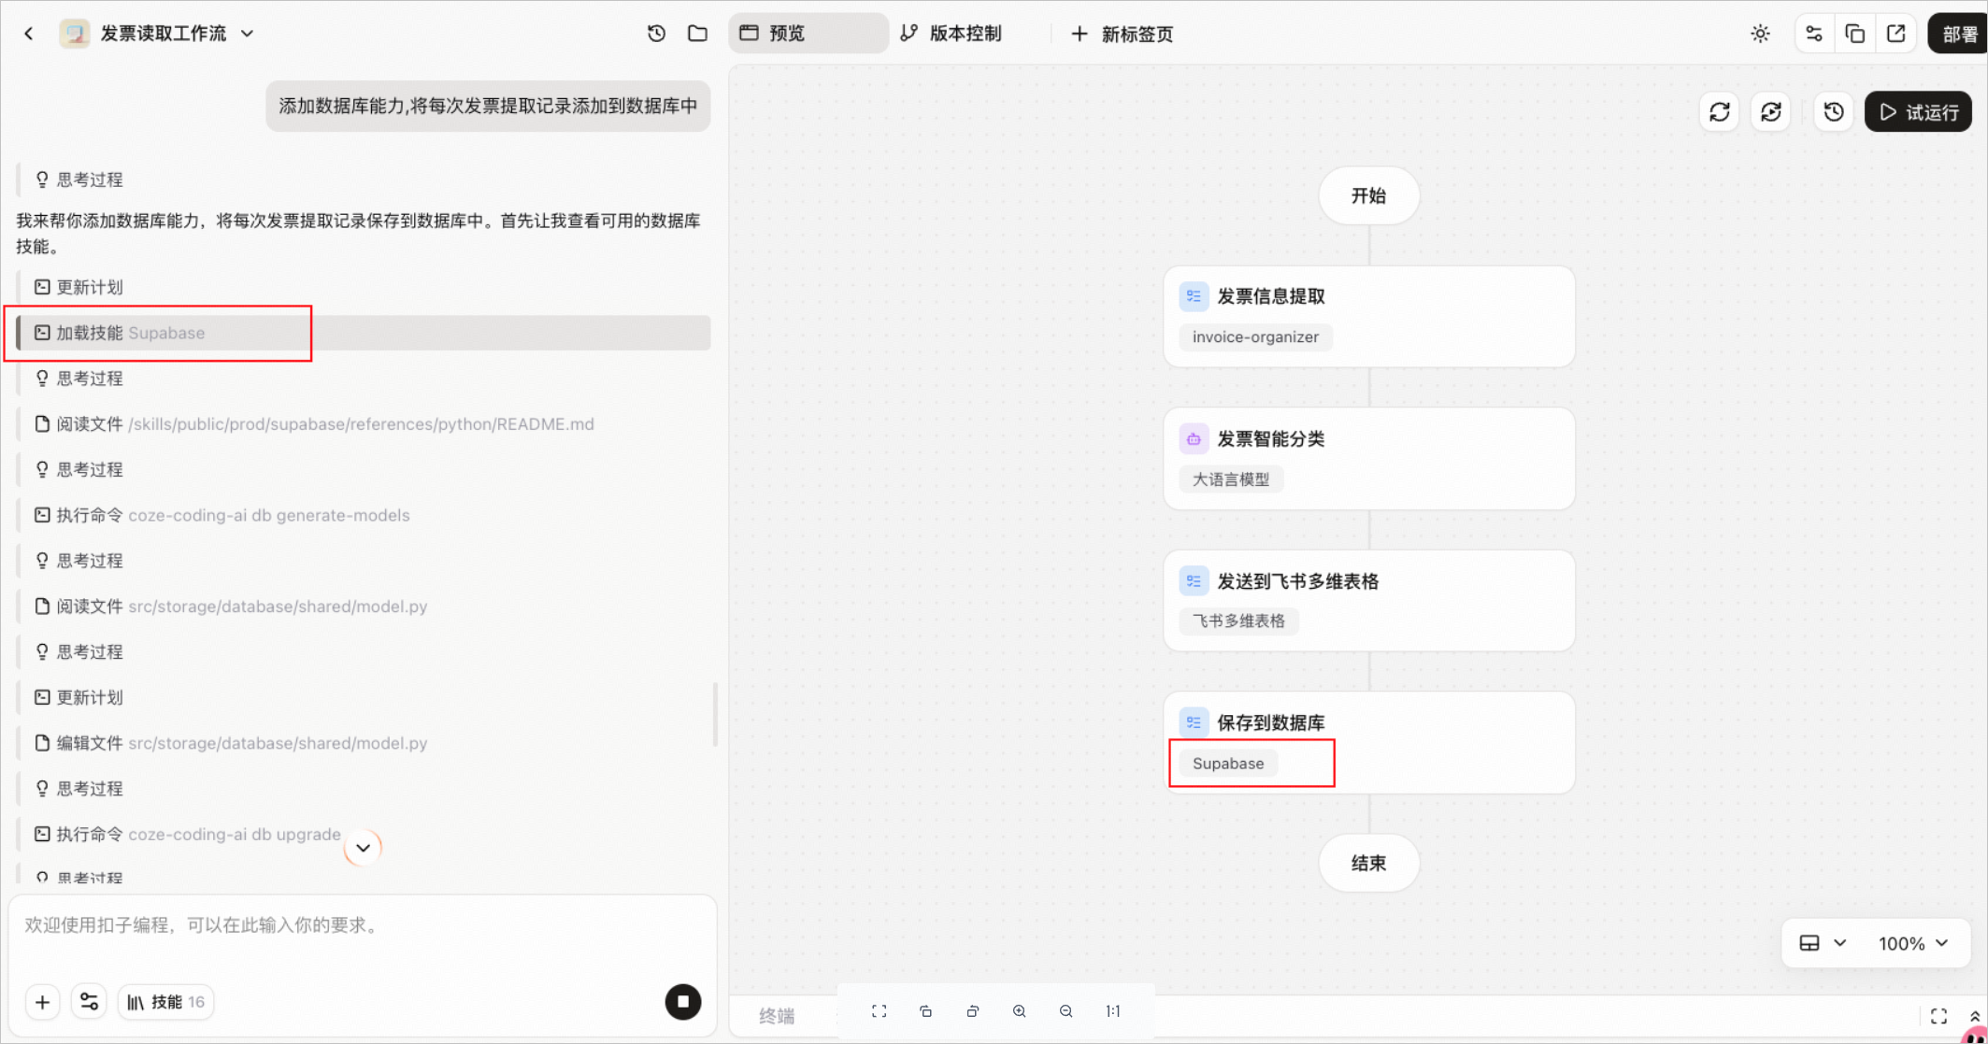This screenshot has height=1044, width=1988.
Task: Click the fit-to-screen canvas icon
Action: pyautogui.click(x=879, y=1011)
